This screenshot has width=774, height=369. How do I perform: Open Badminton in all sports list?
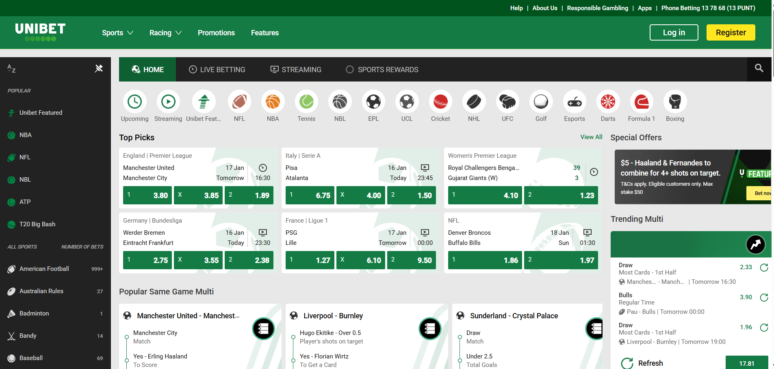point(55,313)
